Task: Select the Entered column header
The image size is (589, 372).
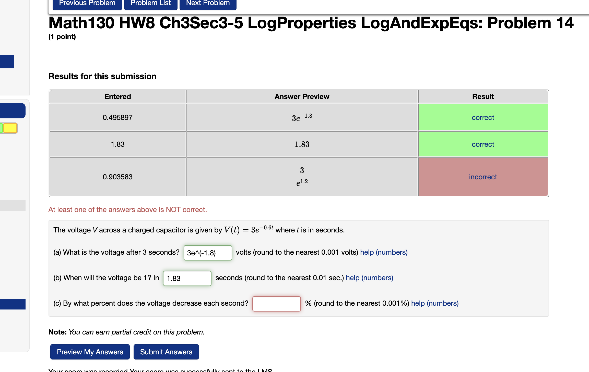Action: [117, 96]
